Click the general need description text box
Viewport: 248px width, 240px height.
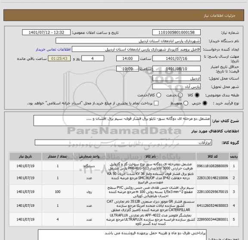tap(122, 121)
